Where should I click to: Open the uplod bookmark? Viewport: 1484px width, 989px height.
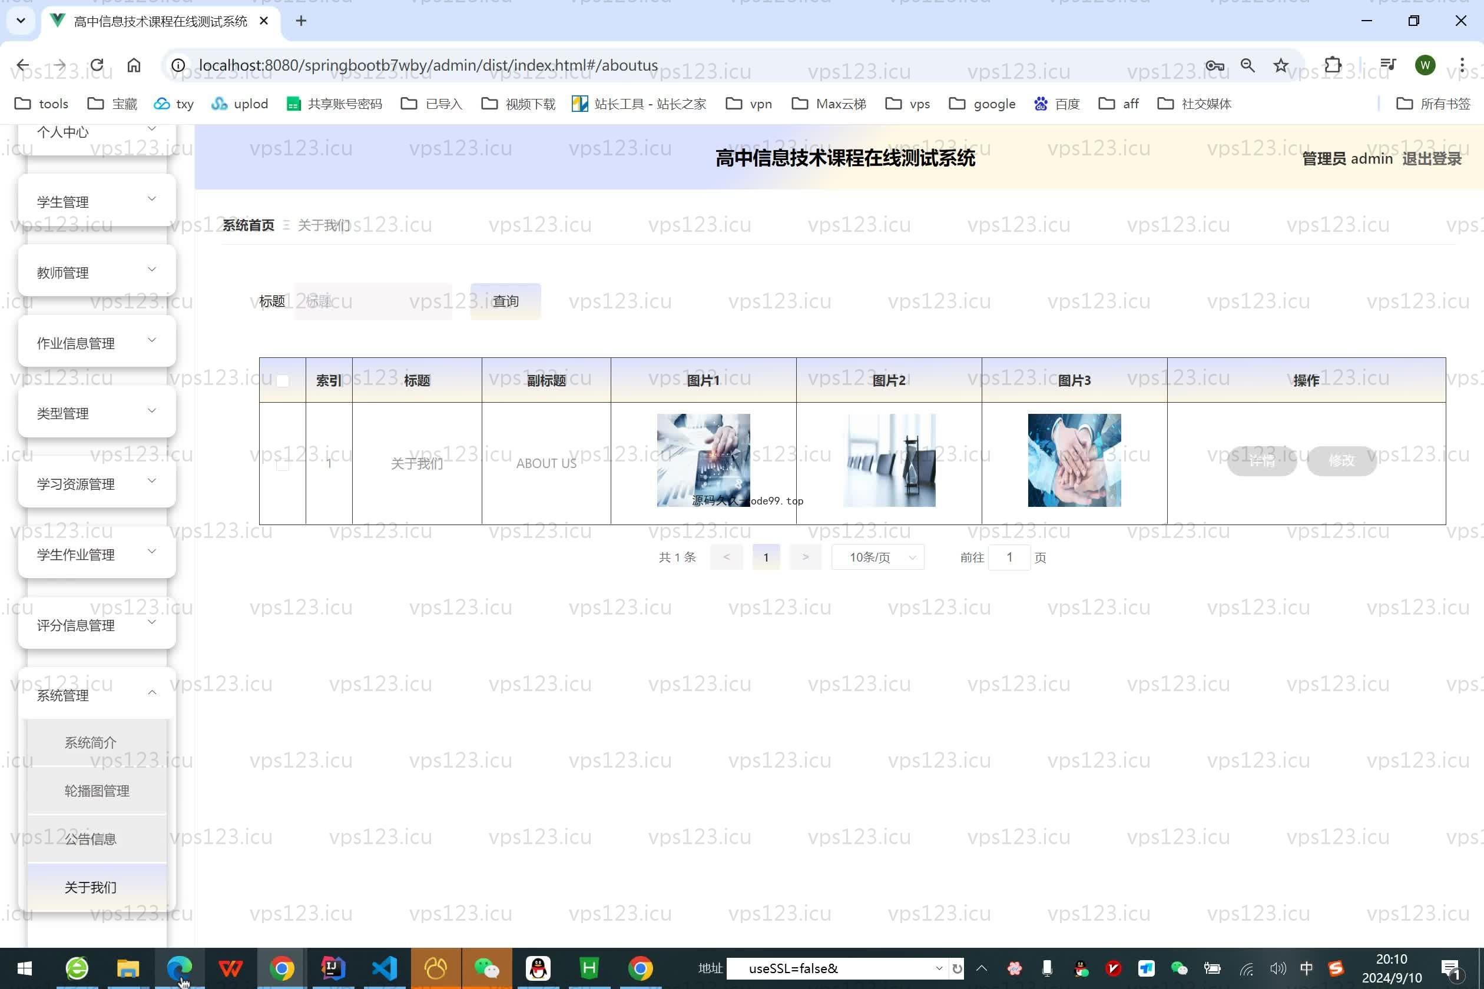(x=240, y=104)
